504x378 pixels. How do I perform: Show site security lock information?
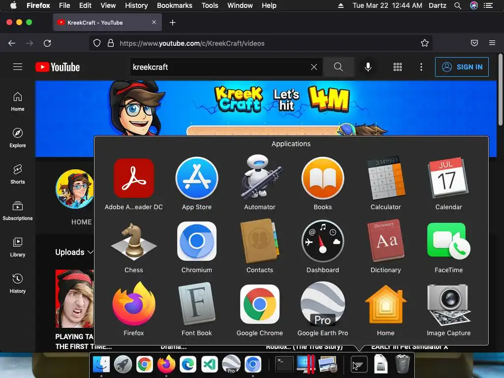click(111, 43)
